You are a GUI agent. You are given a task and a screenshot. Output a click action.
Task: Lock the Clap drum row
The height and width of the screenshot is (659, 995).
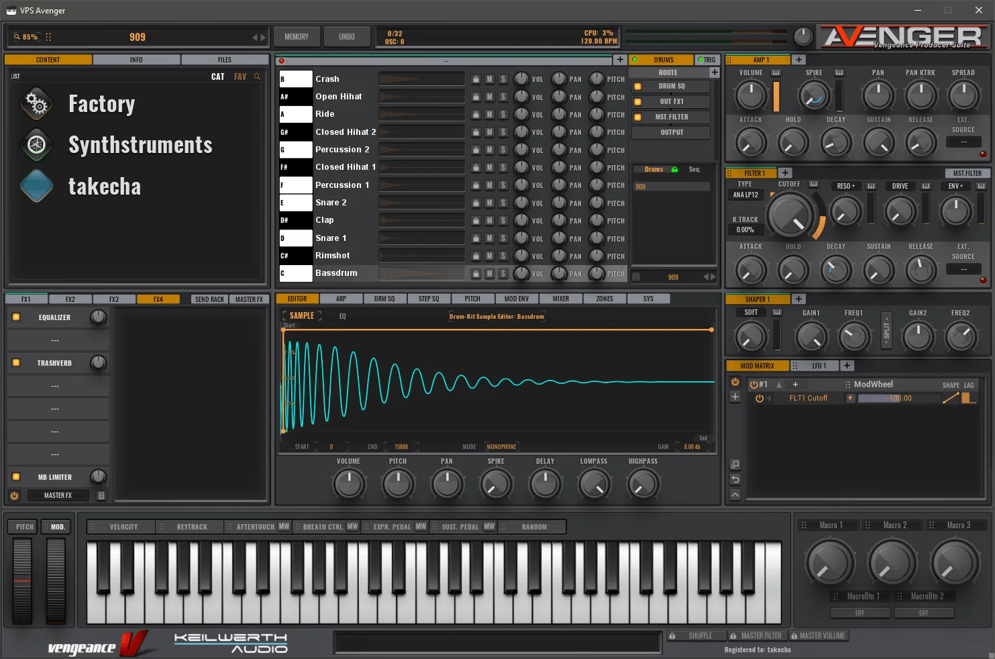476,220
